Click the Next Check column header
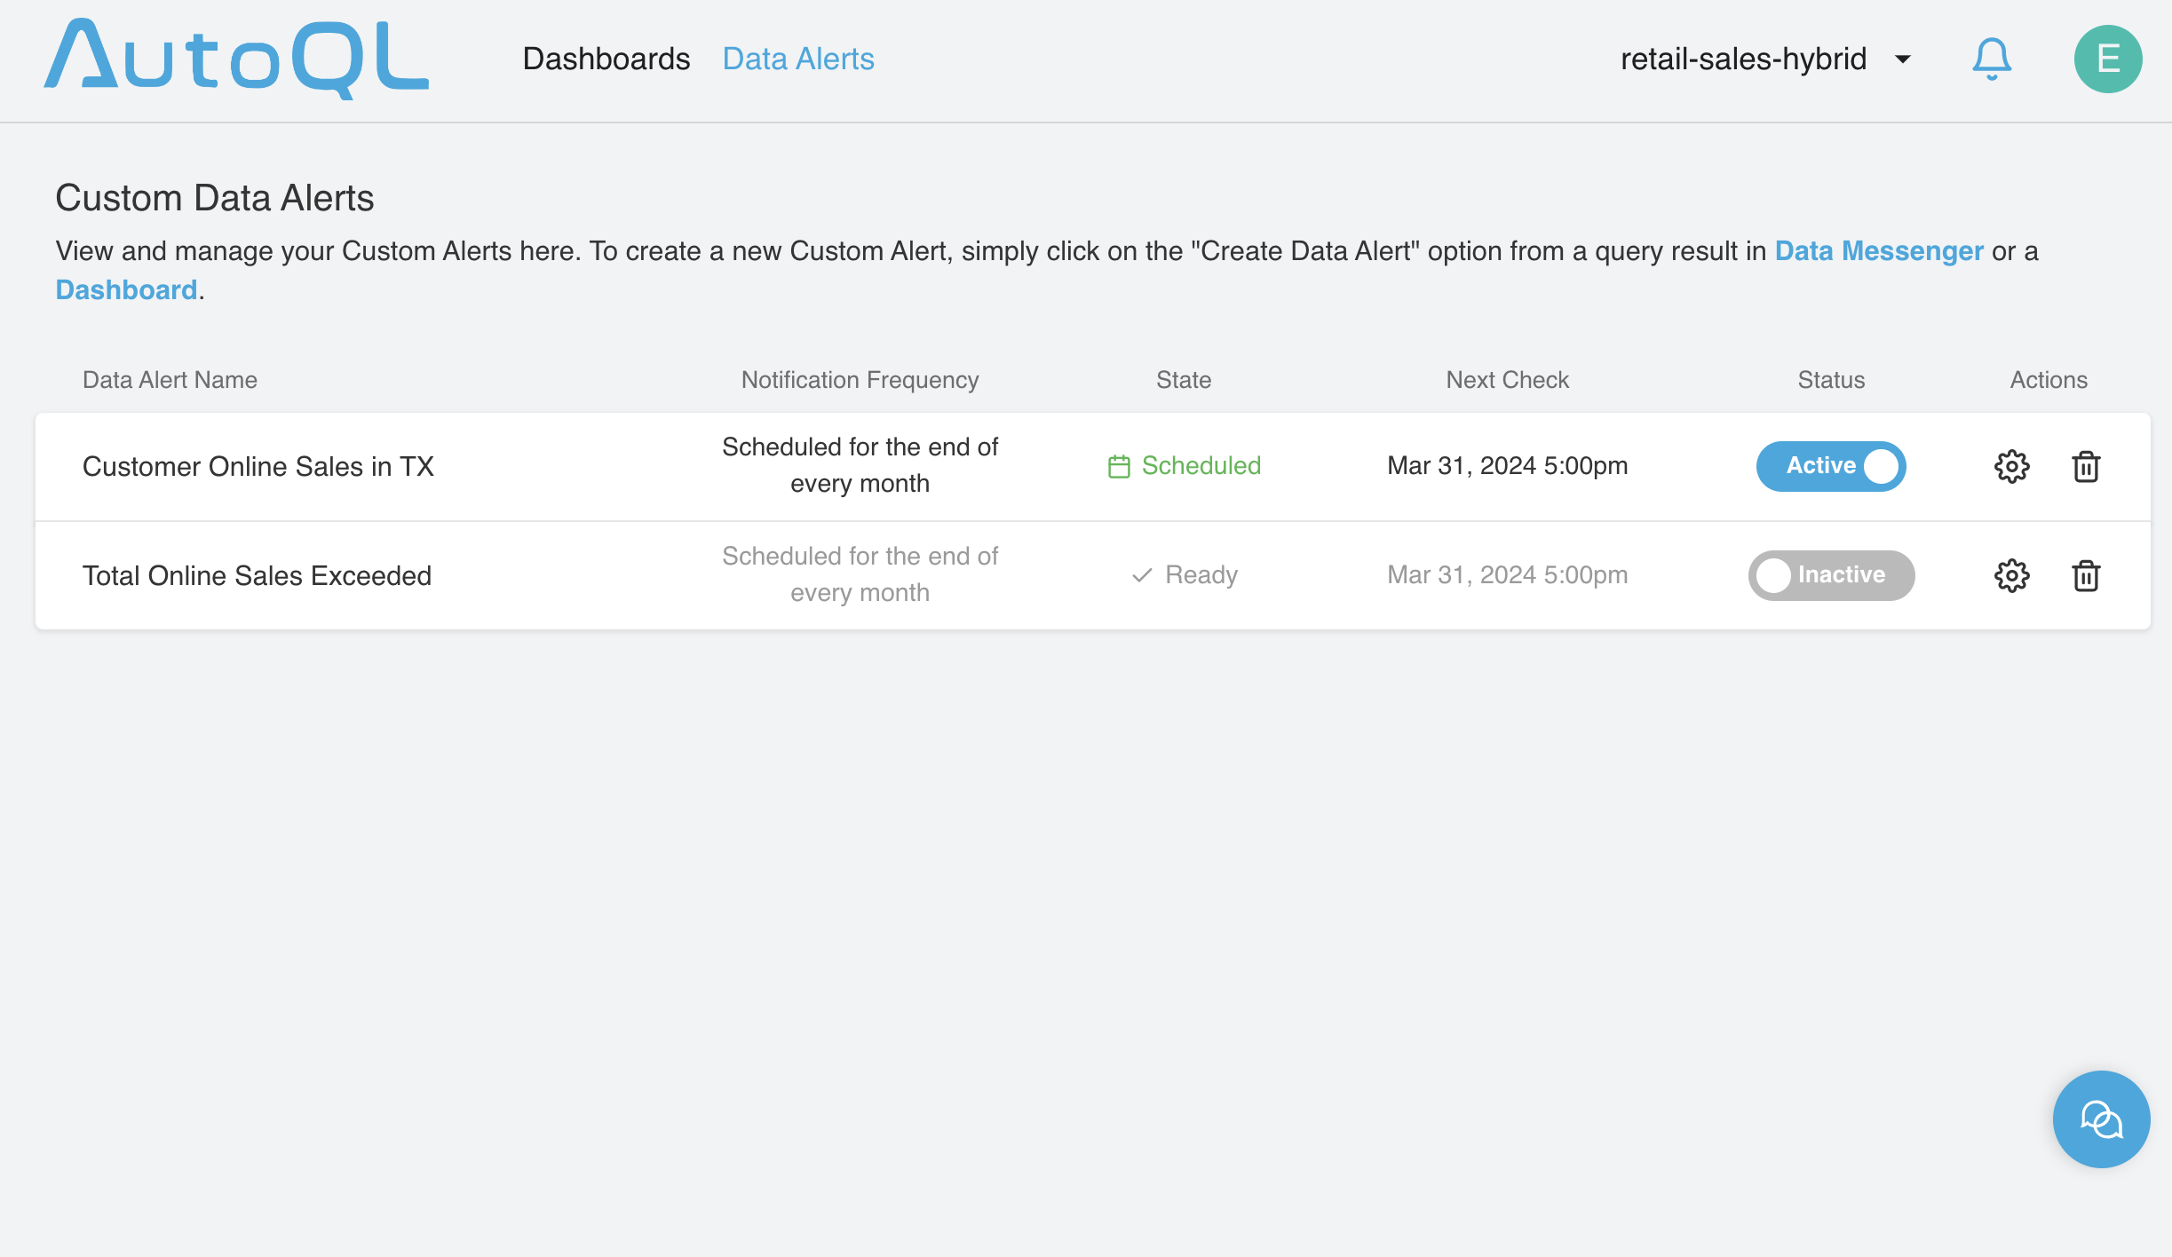2172x1257 pixels. point(1508,380)
